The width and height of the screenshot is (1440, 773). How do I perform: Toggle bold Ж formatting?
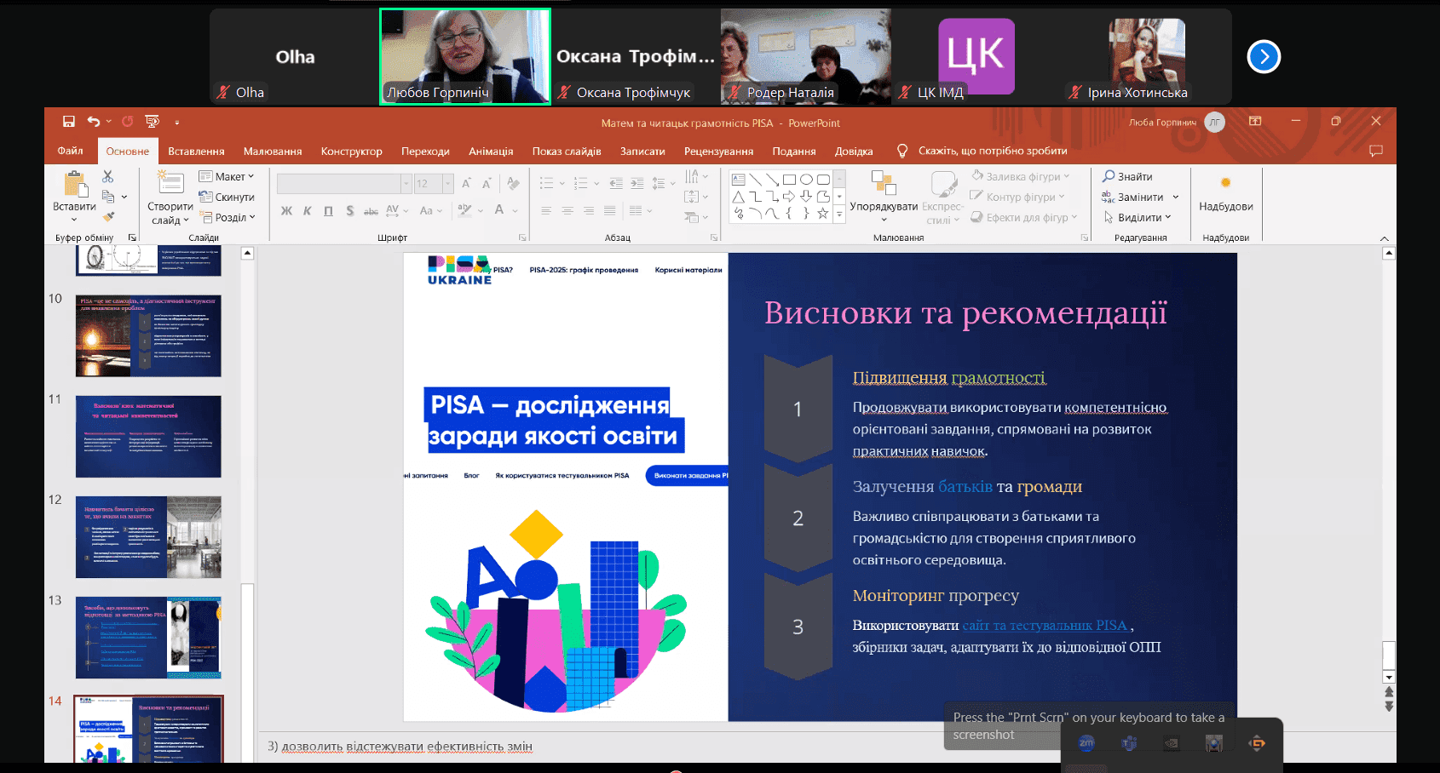point(286,210)
